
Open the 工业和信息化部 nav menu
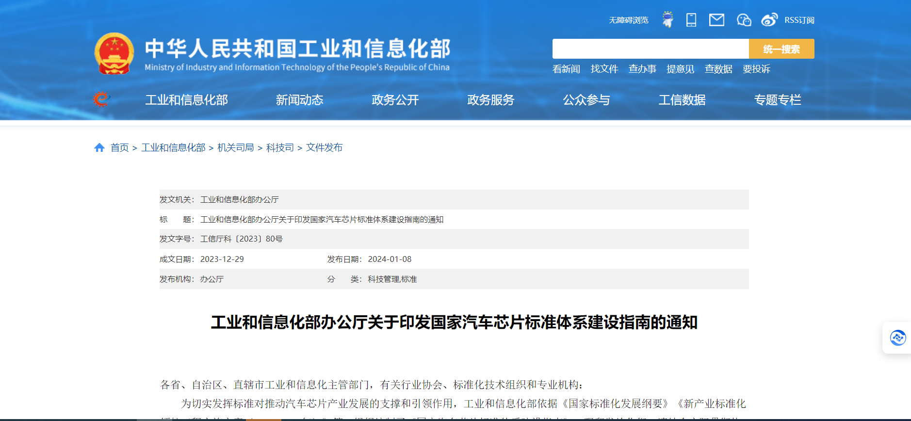pos(187,100)
